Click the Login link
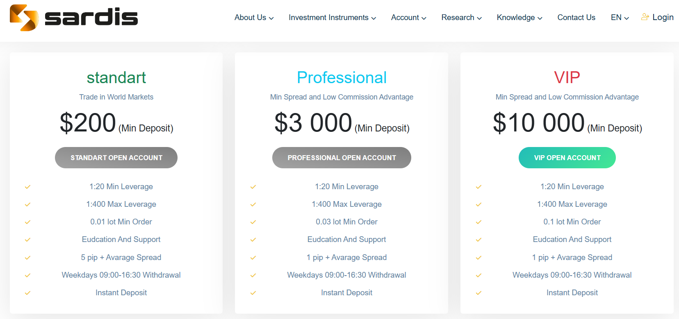Image resolution: width=679 pixels, height=319 pixels. (663, 17)
